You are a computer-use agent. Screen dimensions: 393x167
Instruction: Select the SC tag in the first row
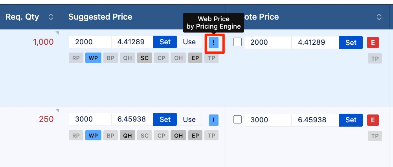[x=145, y=58]
